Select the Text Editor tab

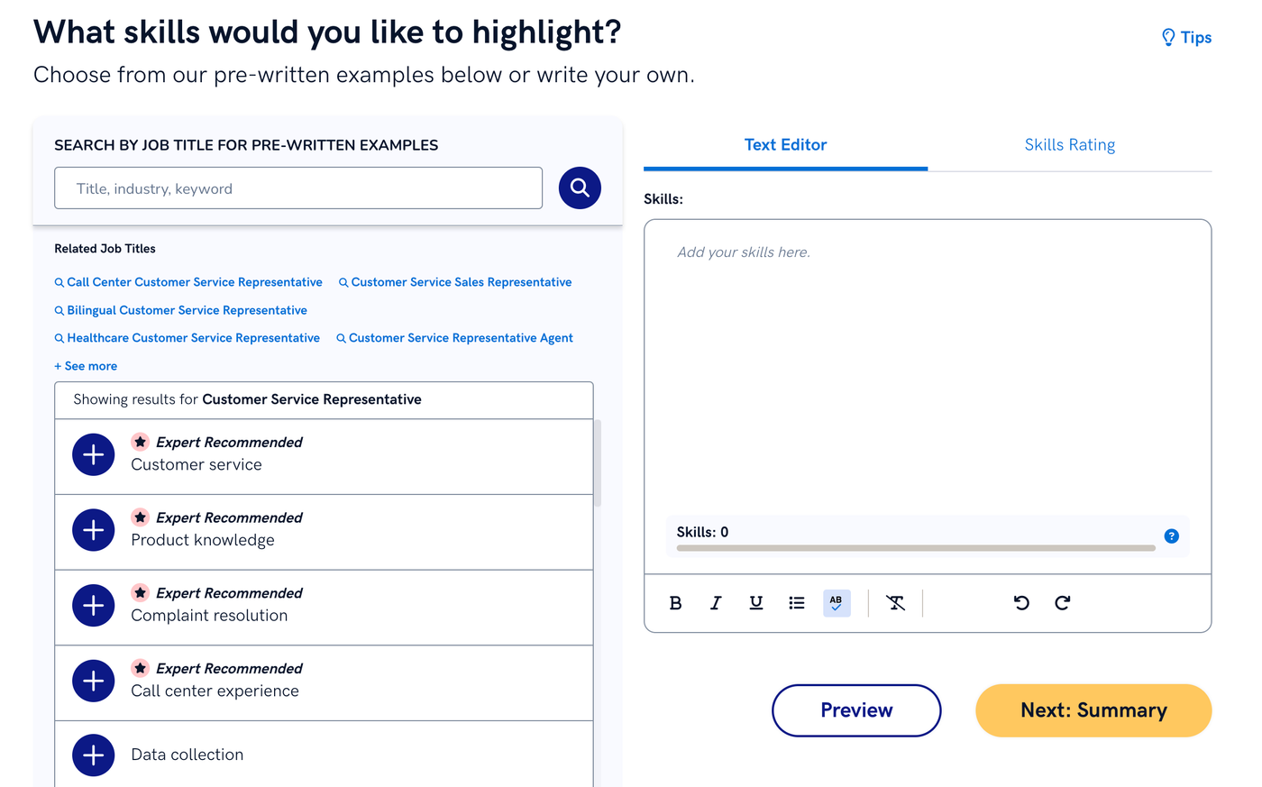(x=785, y=145)
